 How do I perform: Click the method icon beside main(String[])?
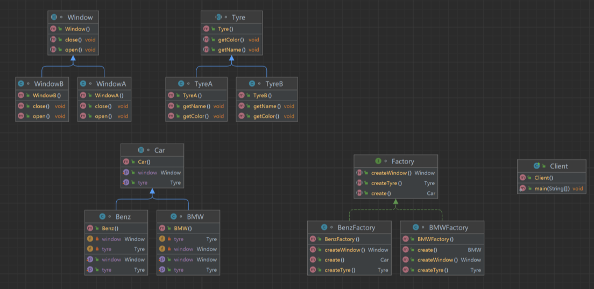pyautogui.click(x=523, y=188)
